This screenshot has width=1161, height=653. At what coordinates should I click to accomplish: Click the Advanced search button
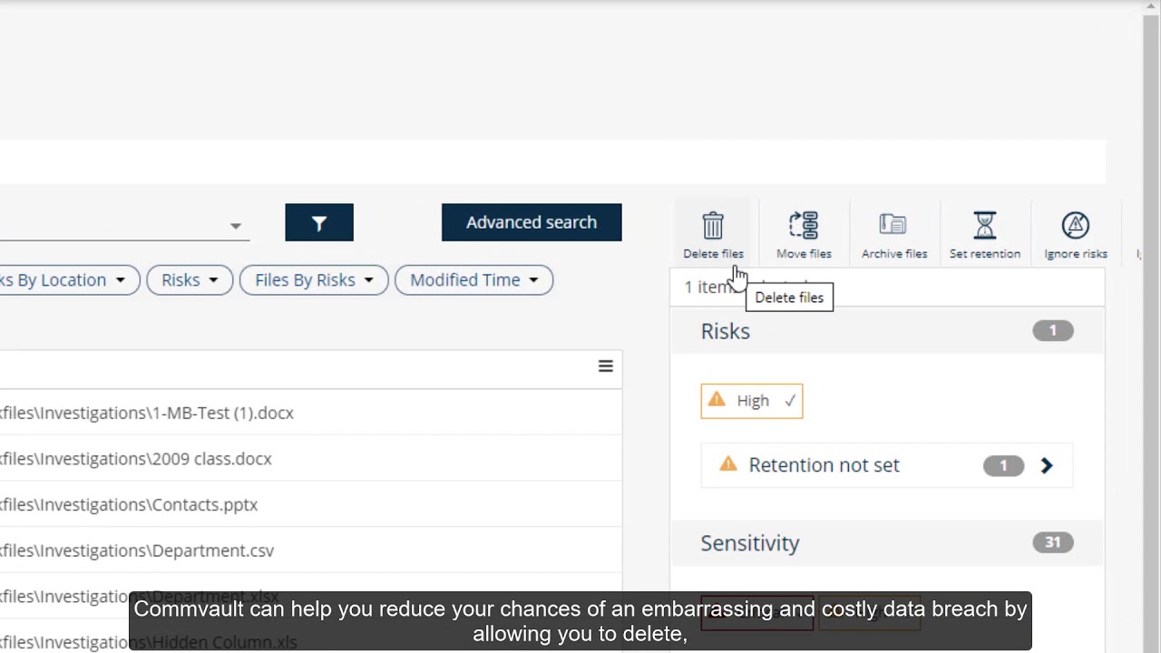pyautogui.click(x=532, y=223)
